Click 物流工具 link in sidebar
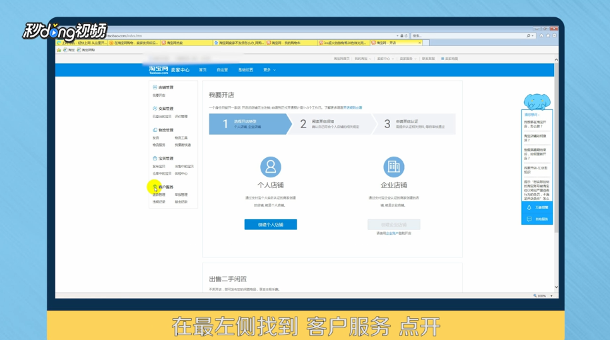610x340 pixels. click(181, 138)
